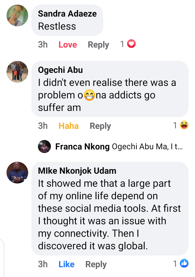Viewport: 195px width, 277px height.
Task: View the heart reaction on Sandra's comment
Action: coord(131,44)
